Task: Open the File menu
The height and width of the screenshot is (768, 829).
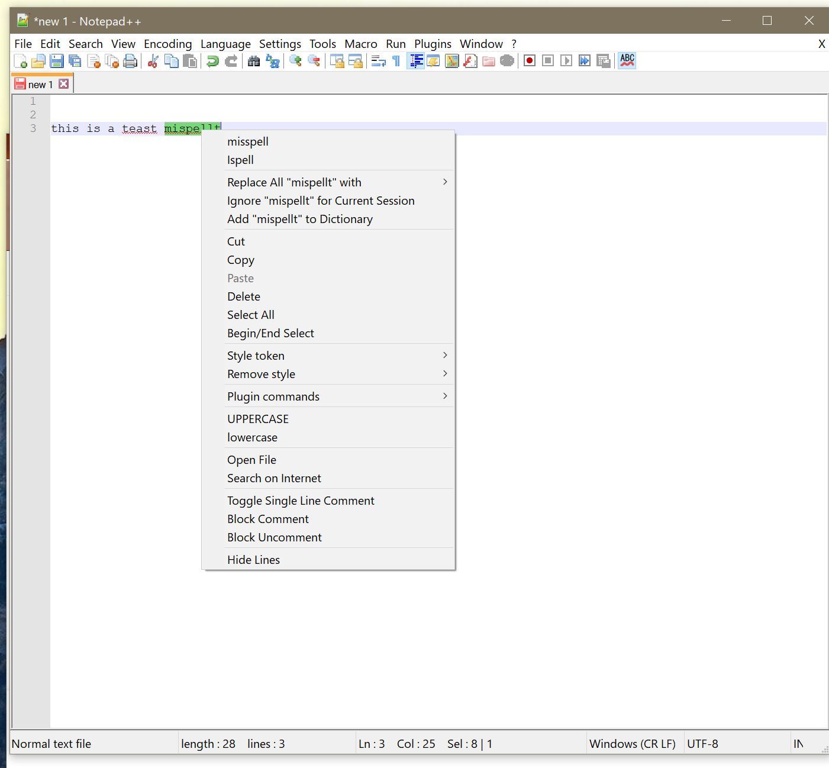Action: pos(23,44)
